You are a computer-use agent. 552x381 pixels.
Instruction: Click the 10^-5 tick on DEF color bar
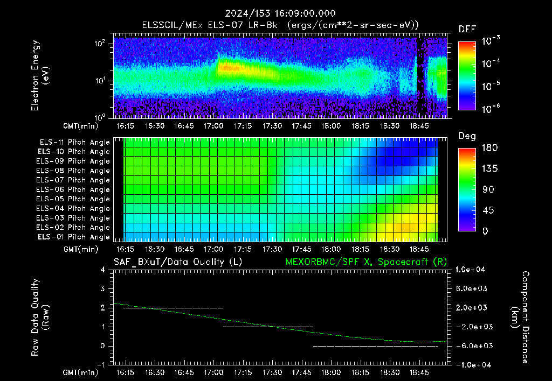coord(491,86)
